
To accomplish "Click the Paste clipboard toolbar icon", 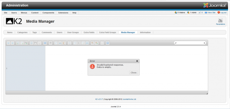I will point(64,43).
